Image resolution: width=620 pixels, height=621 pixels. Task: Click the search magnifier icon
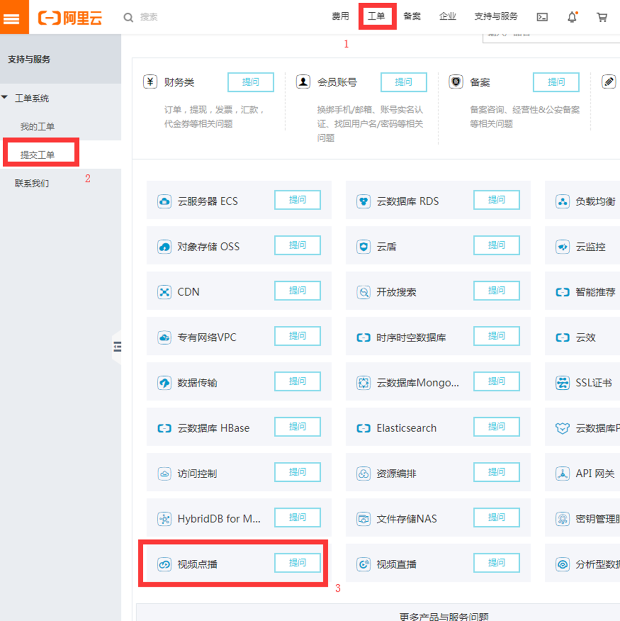tap(128, 18)
